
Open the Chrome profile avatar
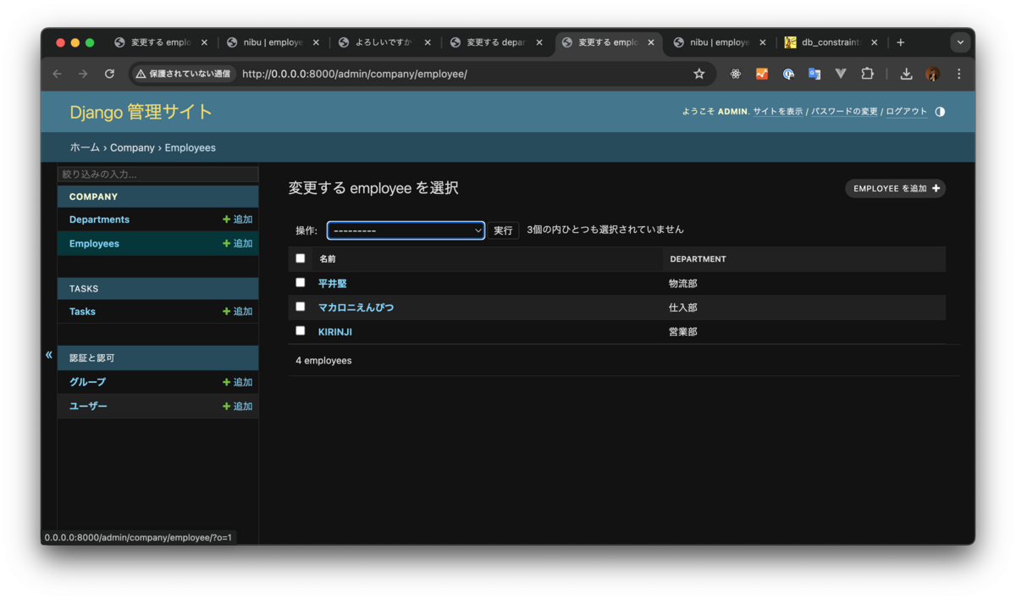tap(932, 74)
